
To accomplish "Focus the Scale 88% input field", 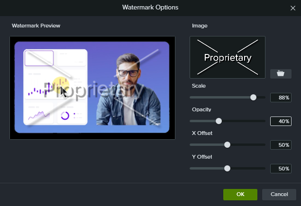I will coord(281,98).
